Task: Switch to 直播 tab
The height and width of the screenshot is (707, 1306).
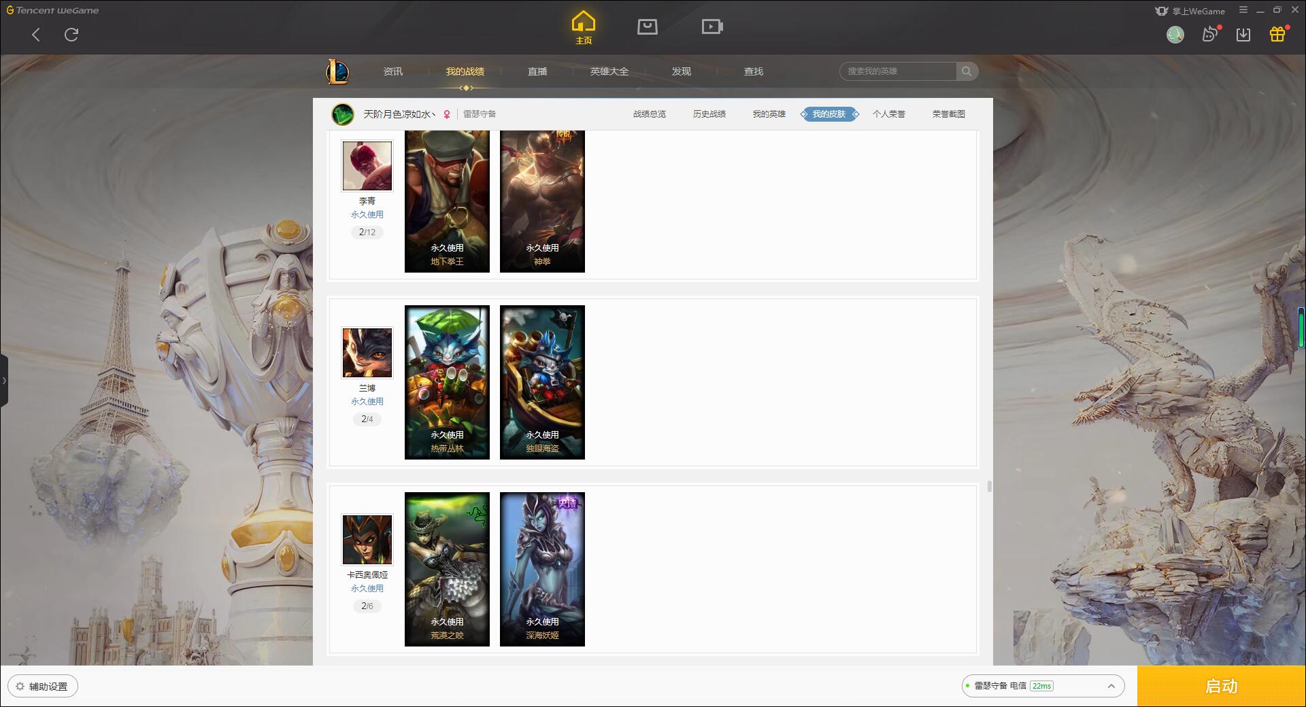Action: (x=537, y=71)
